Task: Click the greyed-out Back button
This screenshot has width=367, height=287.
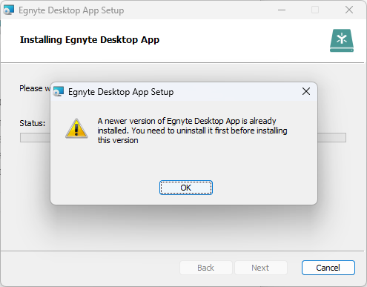Action: (x=206, y=268)
